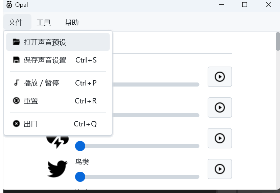The height and width of the screenshot is (193, 280).
Task: Click the vertical scrollbar thumb on the right
Action: tap(278, 41)
